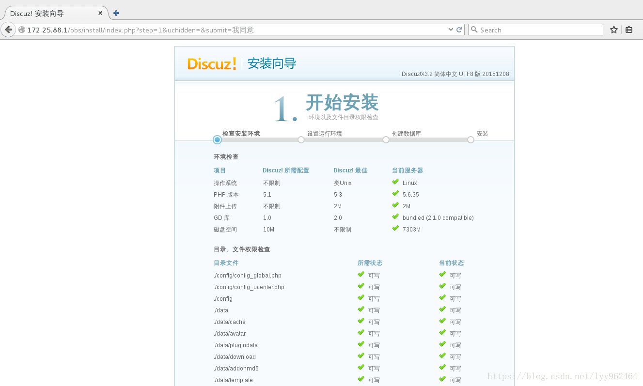Click the site identity globe icon
Screen dimensions: 643x386
point(22,30)
